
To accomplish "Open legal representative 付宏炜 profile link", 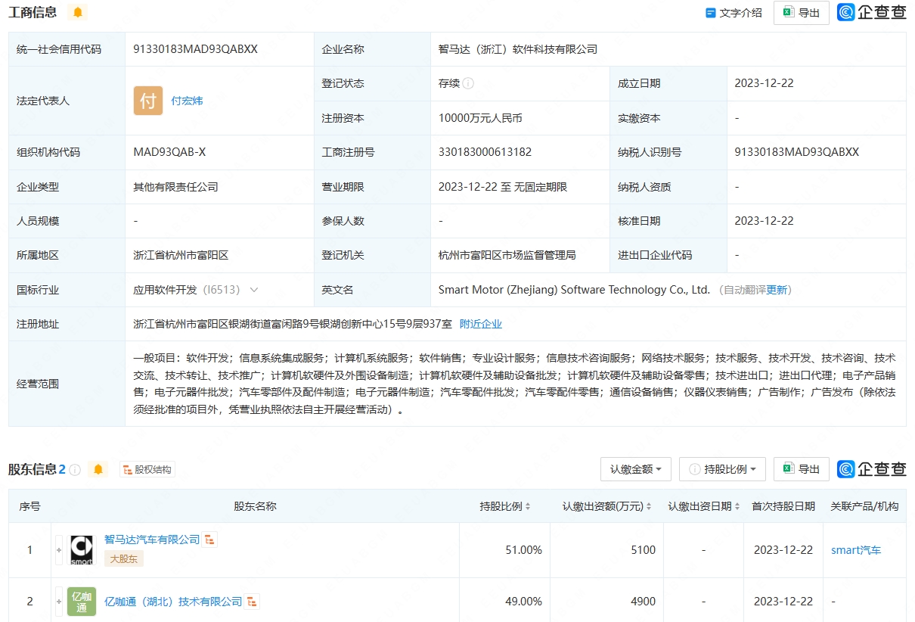I will pyautogui.click(x=187, y=101).
